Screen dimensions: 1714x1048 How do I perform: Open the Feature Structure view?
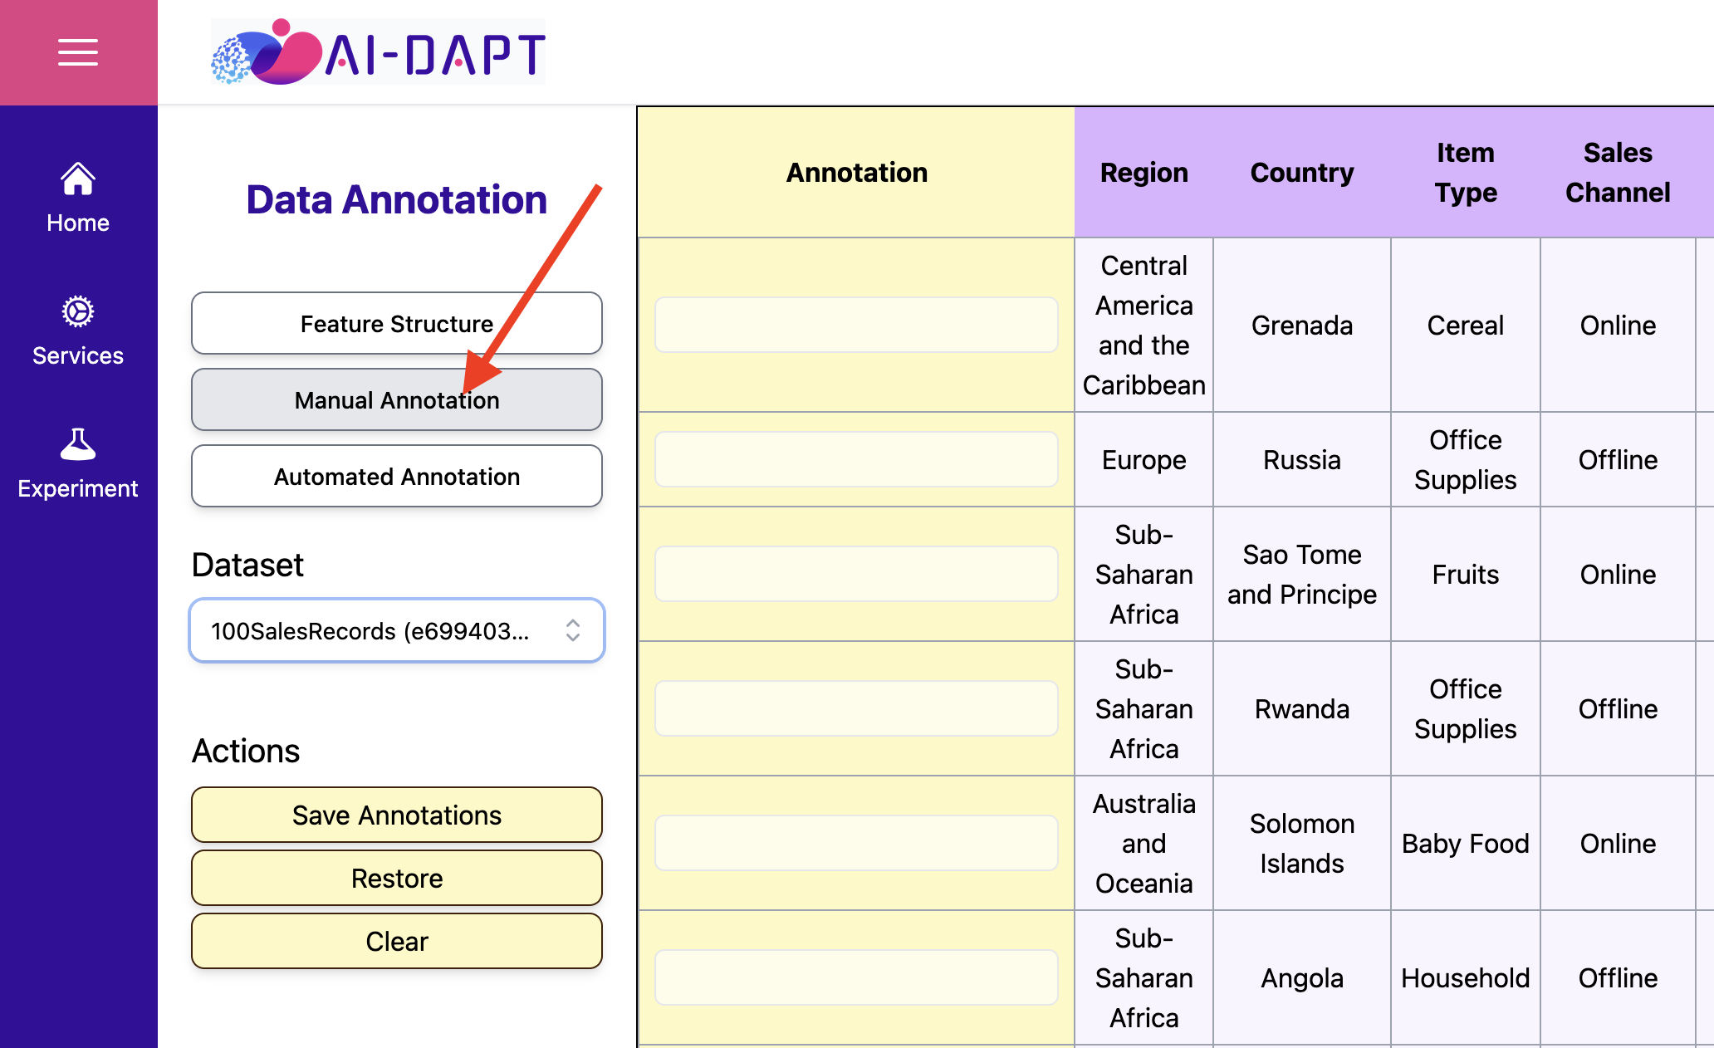(x=397, y=323)
